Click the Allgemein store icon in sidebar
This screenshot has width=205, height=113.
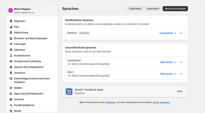(11, 21)
